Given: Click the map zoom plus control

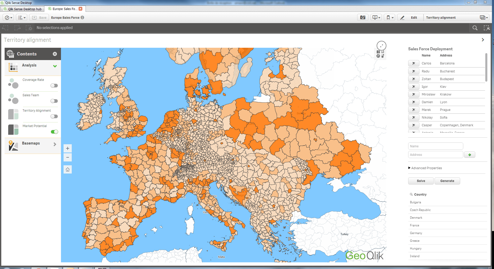Looking at the screenshot, I should click(68, 148).
